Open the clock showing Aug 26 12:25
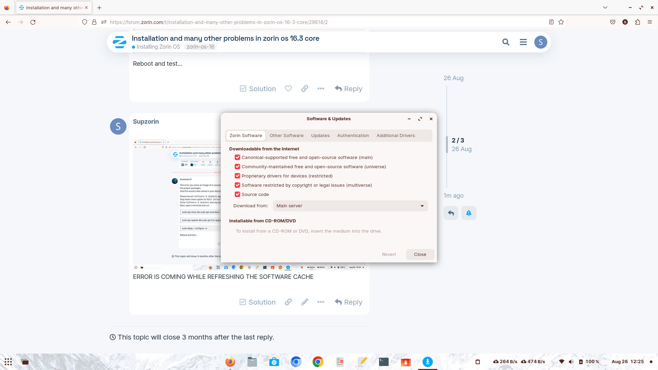 pyautogui.click(x=627, y=362)
